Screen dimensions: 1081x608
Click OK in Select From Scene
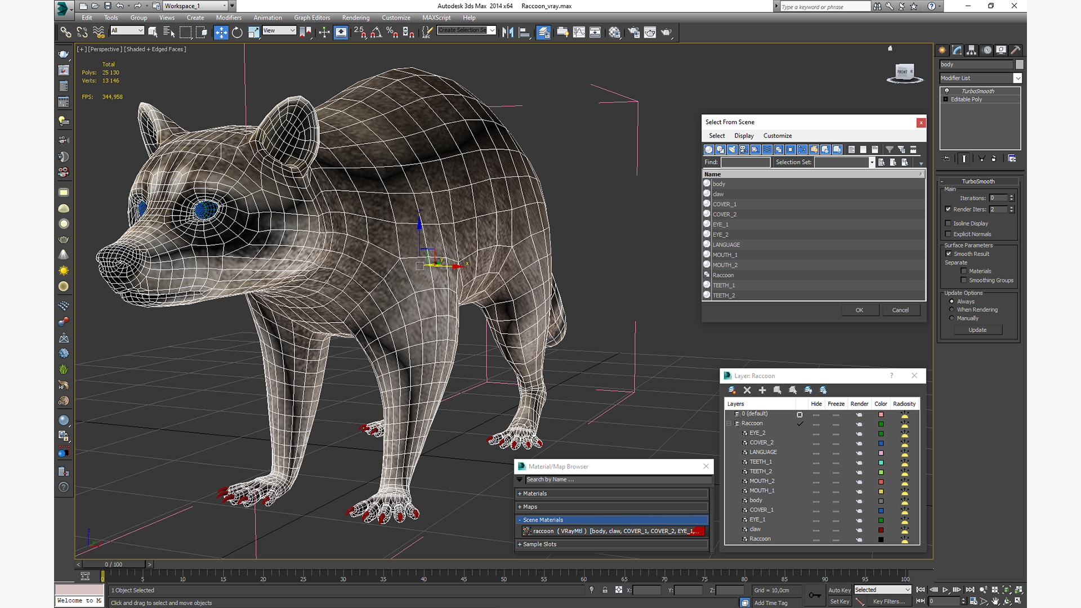click(x=860, y=310)
